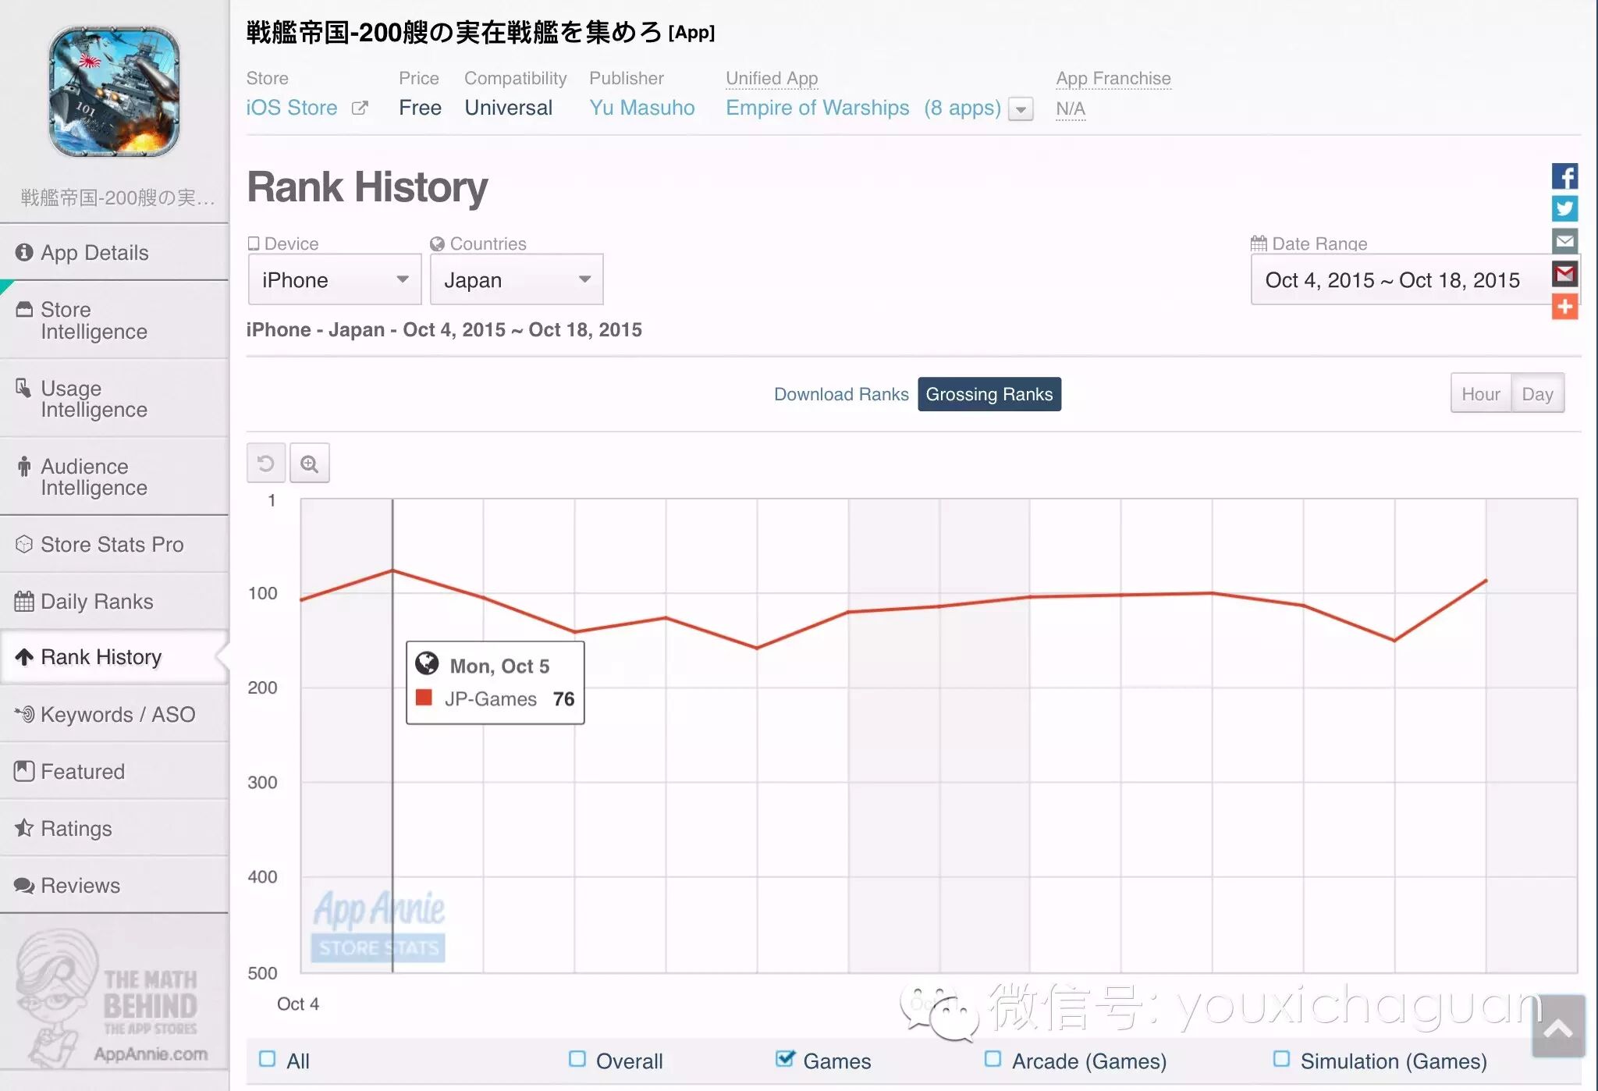Uncheck the Games category filter

(x=785, y=1059)
